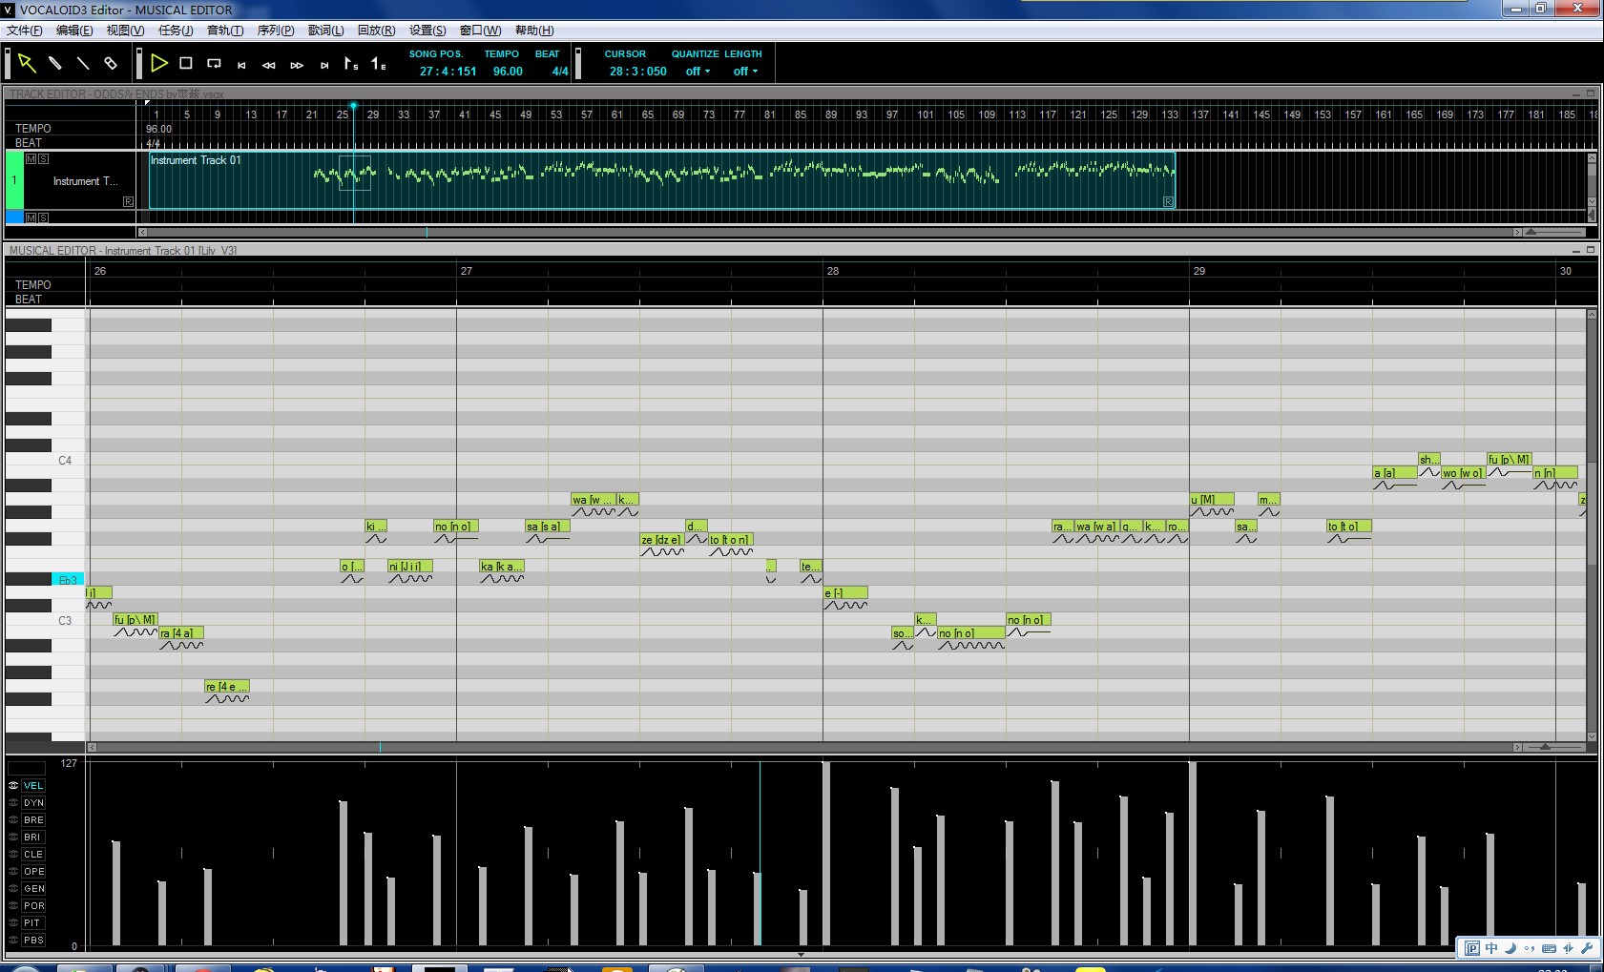
Task: Select the eraser tool
Action: tap(111, 64)
